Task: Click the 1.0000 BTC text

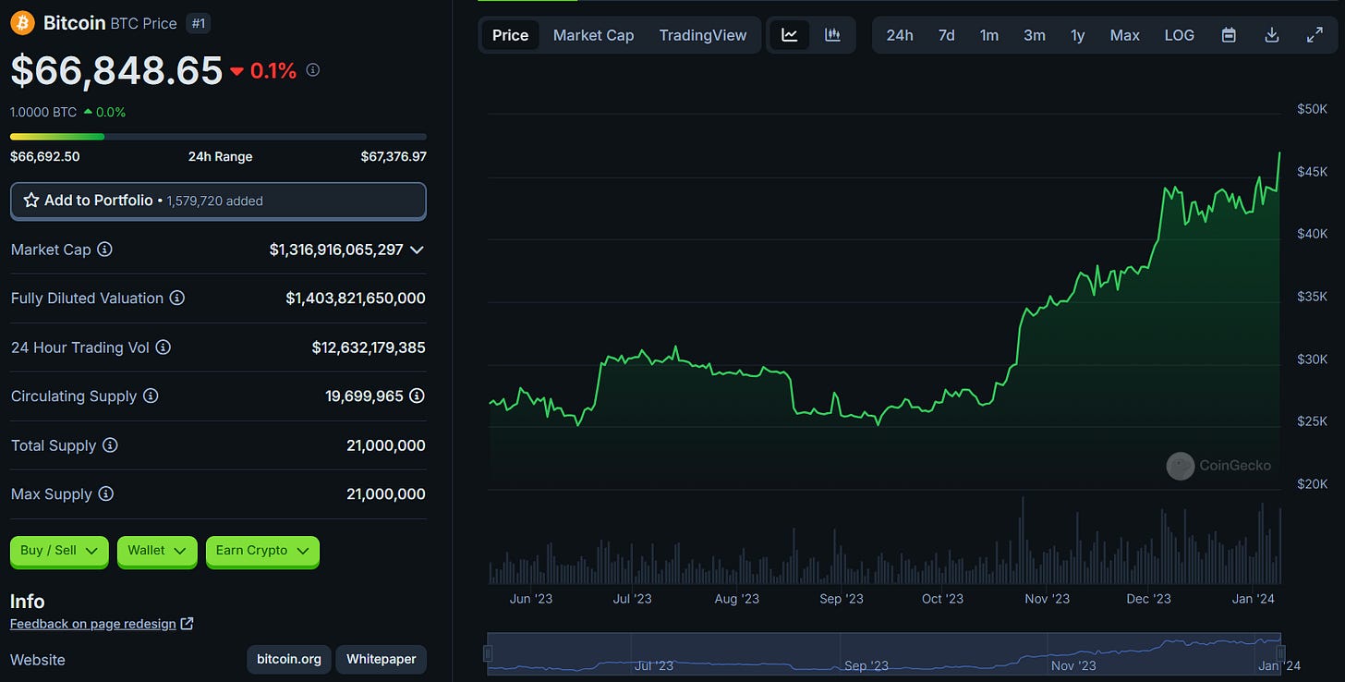Action: (x=43, y=112)
